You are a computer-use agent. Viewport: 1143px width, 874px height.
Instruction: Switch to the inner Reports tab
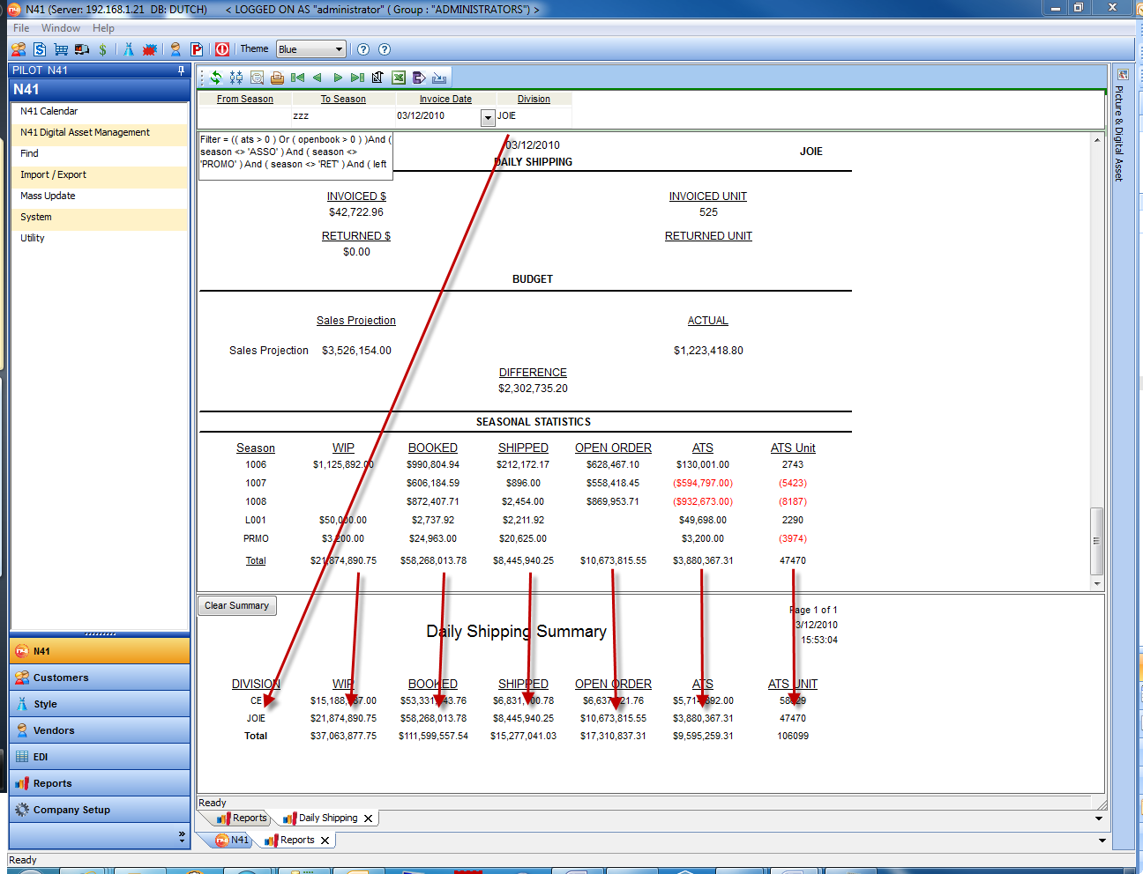(x=243, y=818)
